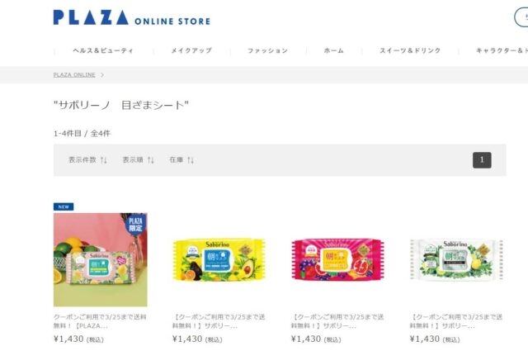Screen dimensions: 528x351
Task: Open the ホーム category menu
Action: pos(333,50)
